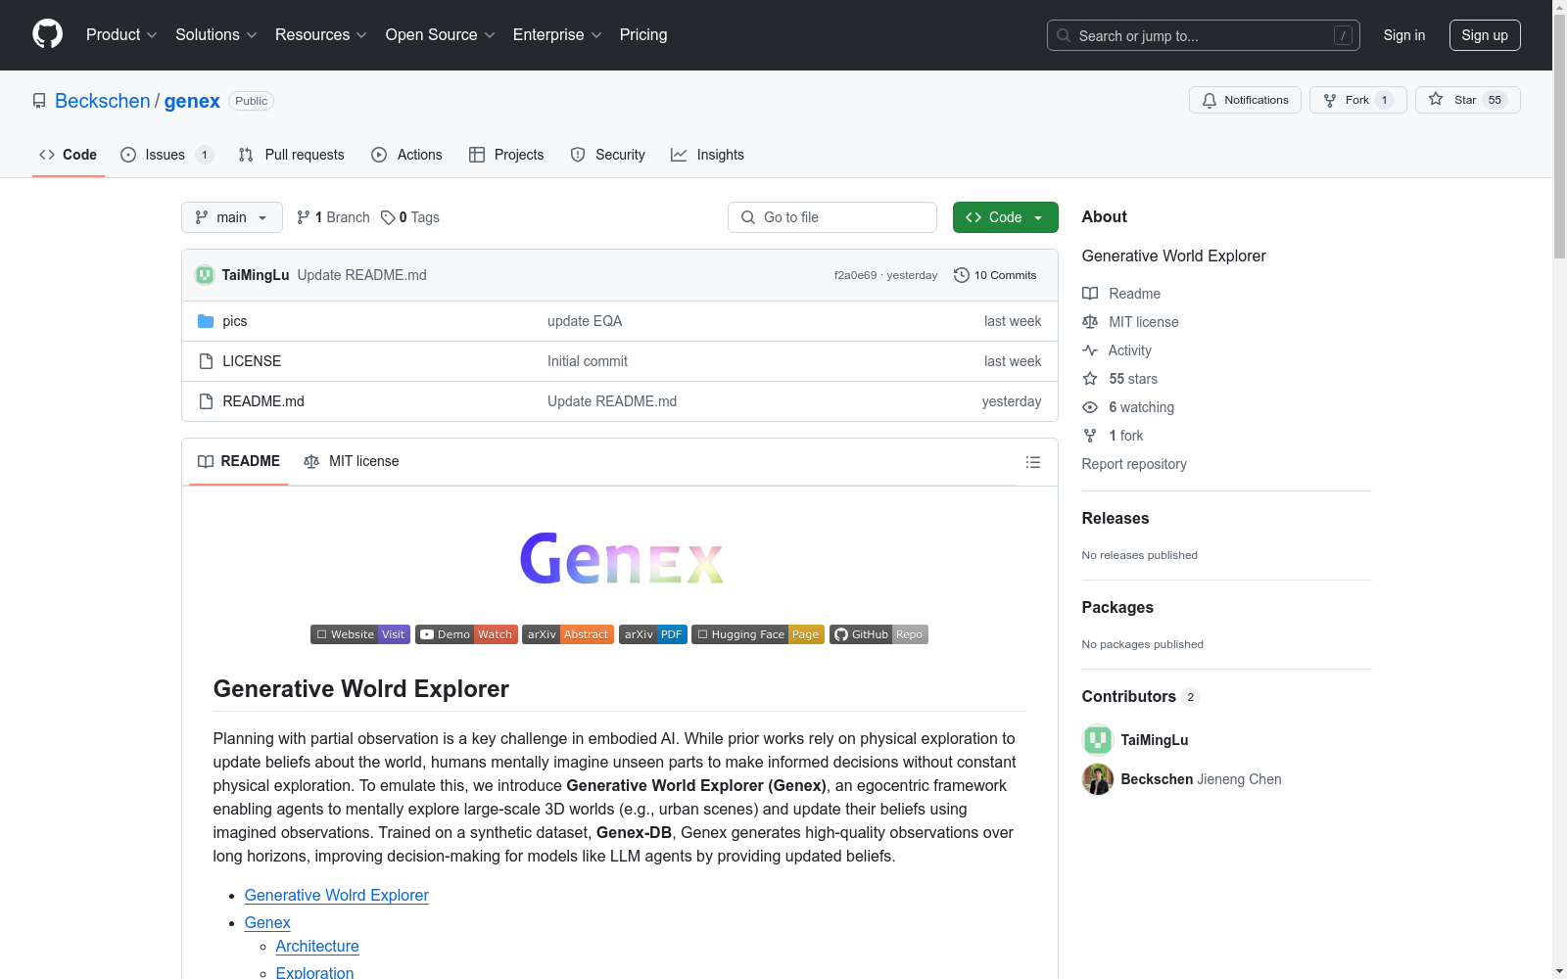1567x979 pixels.
Task: Open commit hash f2a0e69
Action: 856,275
